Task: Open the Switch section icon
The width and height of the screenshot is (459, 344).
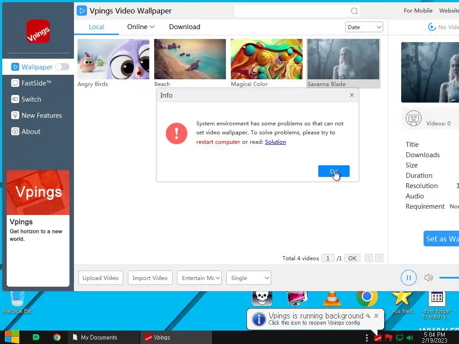Action: [15, 99]
